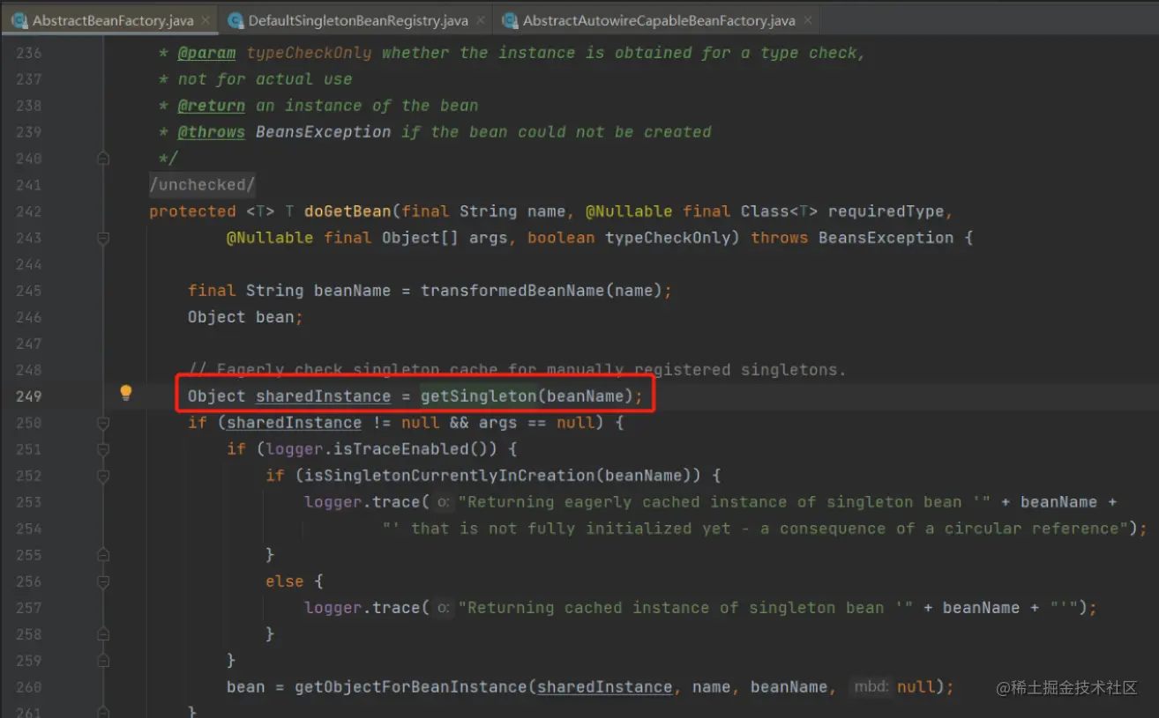Click line number 242 in the gutter
The image size is (1159, 718).
coord(28,211)
